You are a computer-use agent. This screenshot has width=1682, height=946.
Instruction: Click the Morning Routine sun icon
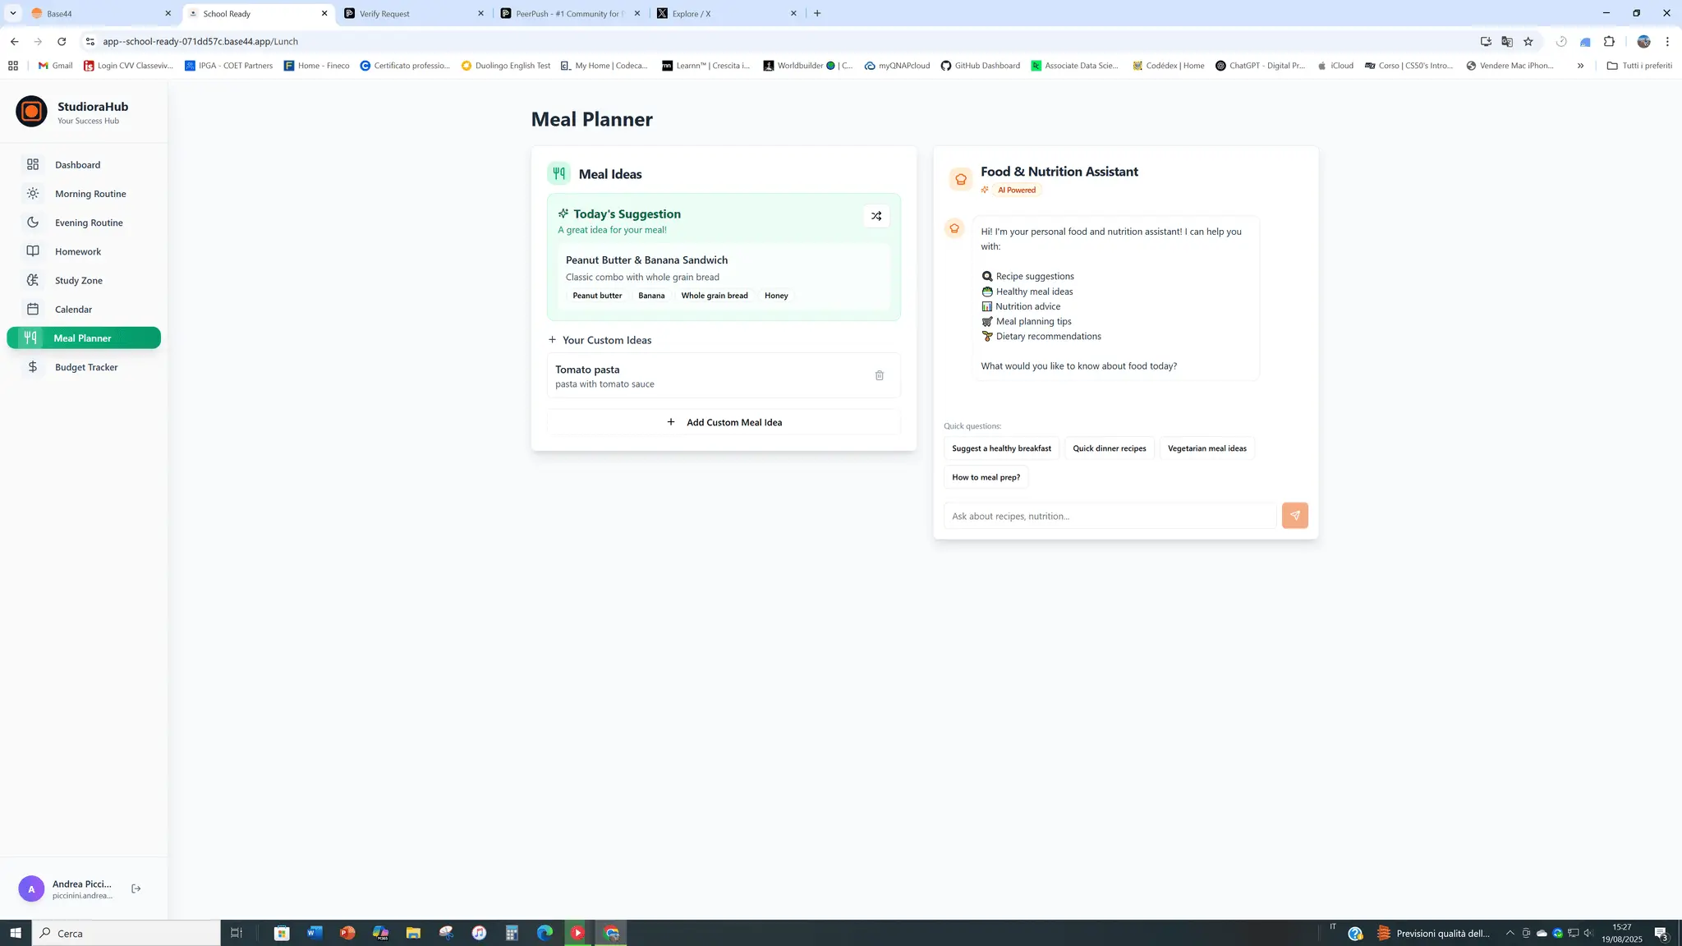[33, 194]
